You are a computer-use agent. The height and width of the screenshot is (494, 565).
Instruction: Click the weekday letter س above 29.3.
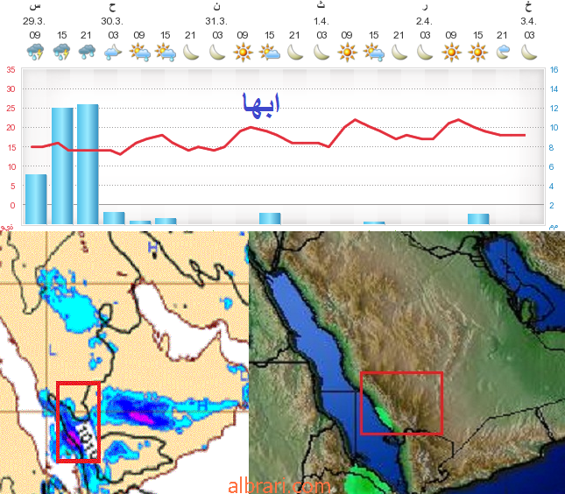(34, 6)
